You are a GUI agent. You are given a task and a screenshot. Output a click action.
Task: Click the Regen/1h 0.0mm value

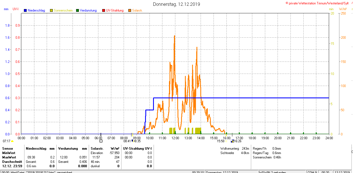[x=276, y=149]
